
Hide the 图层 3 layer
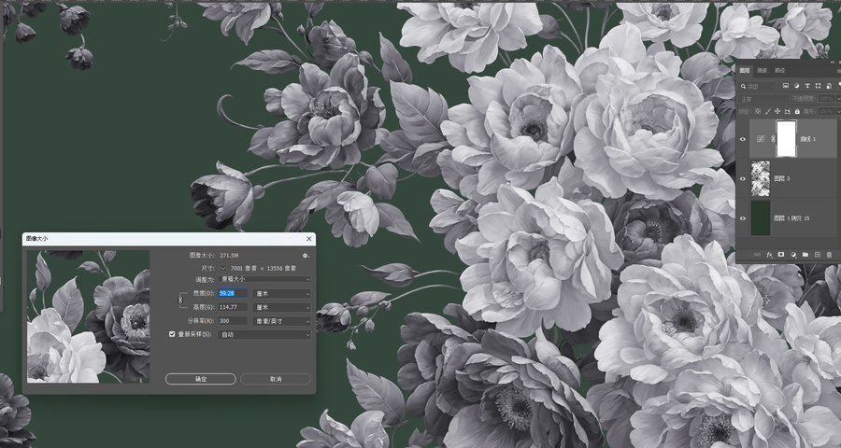743,179
